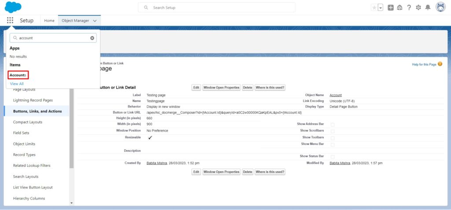
Task: Click View All in the App Launcher
Action: click(17, 84)
